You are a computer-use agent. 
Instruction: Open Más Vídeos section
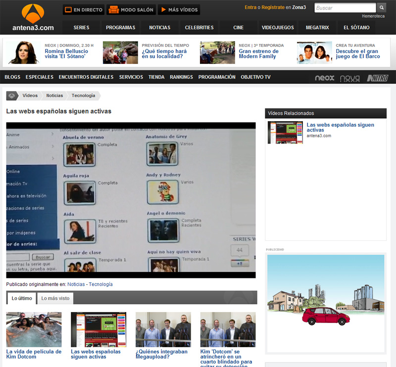tap(179, 10)
